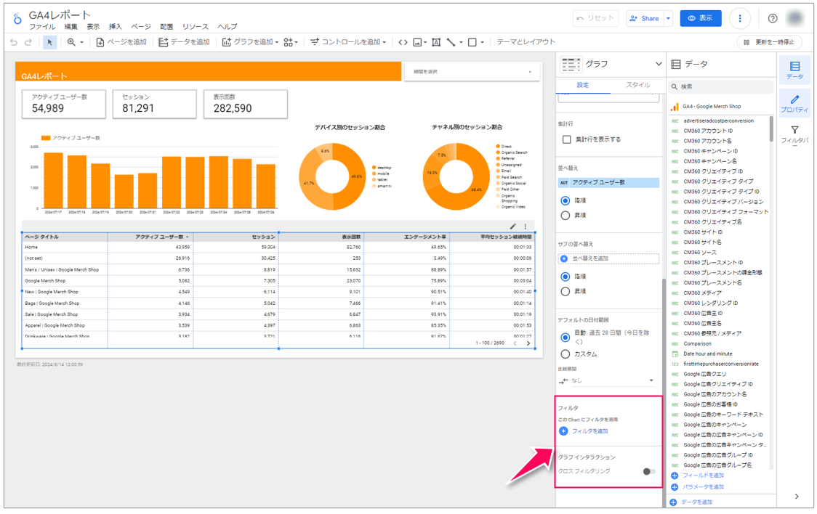Click the Share button
Viewport: 817px width, 514px height.
tap(645, 18)
